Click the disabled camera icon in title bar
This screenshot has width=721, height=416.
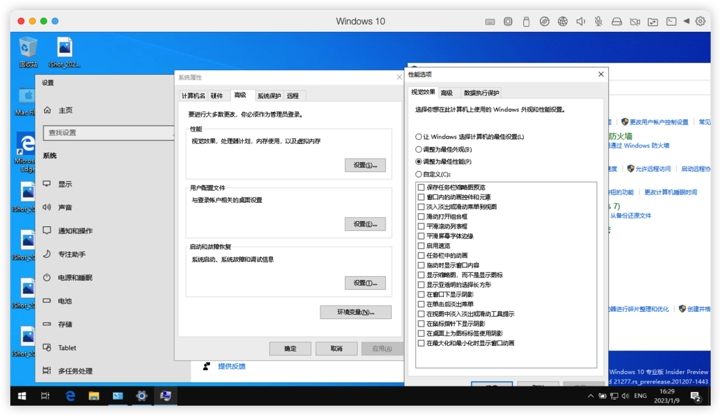(x=635, y=22)
